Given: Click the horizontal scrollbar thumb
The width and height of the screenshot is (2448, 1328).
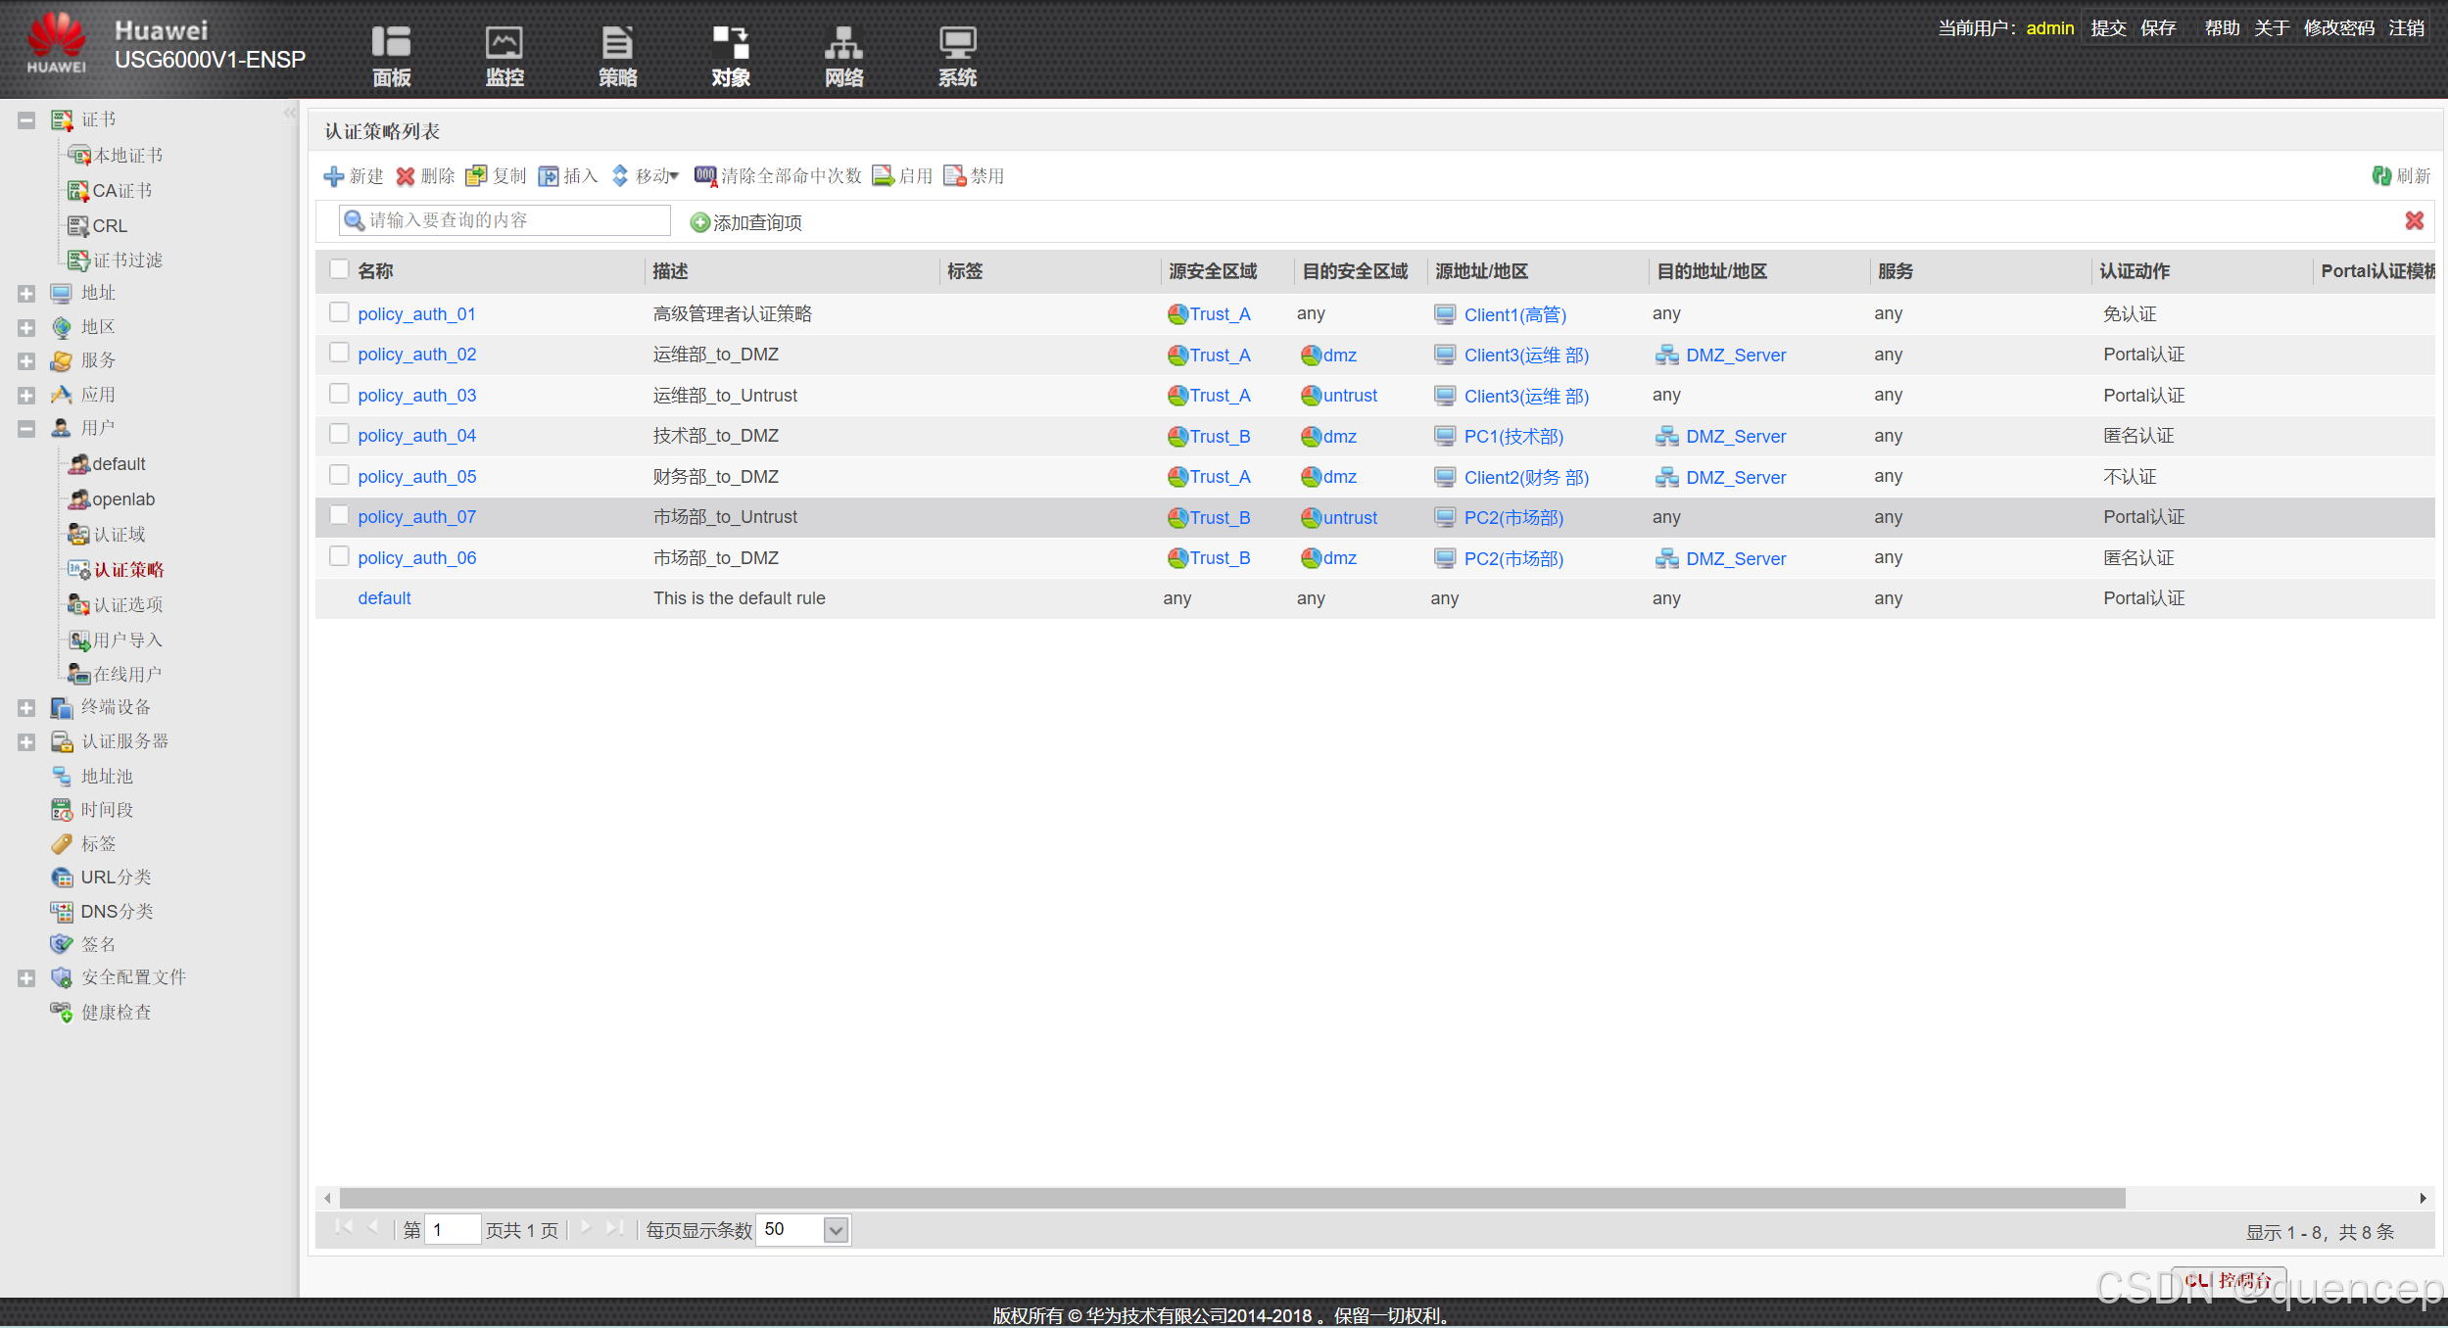Looking at the screenshot, I should [1231, 1198].
